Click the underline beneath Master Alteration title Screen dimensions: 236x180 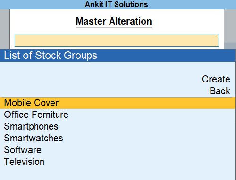114,27
